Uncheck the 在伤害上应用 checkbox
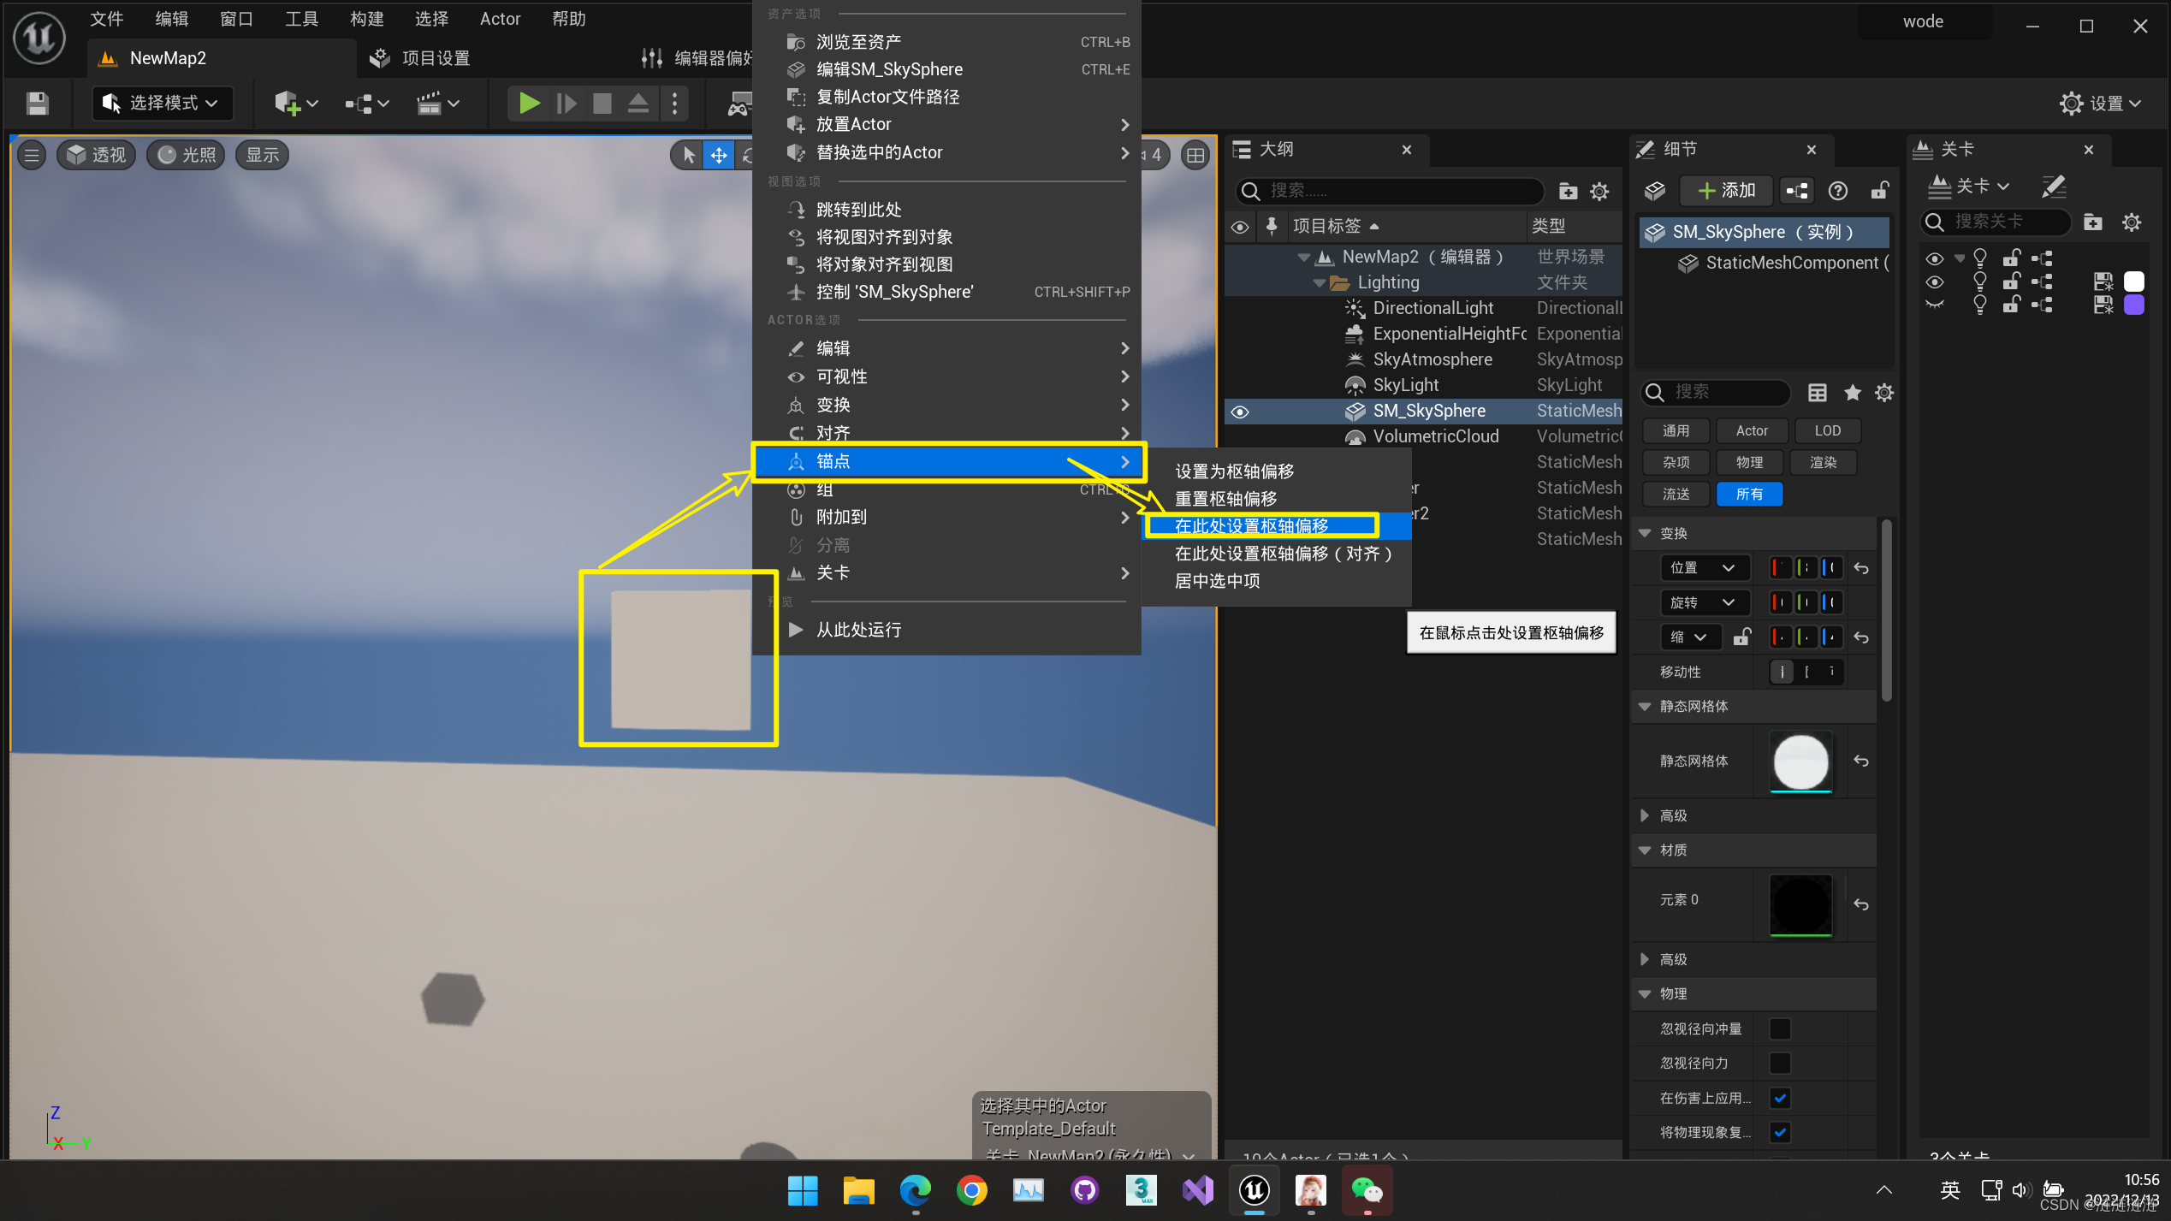2171x1221 pixels. (x=1780, y=1098)
